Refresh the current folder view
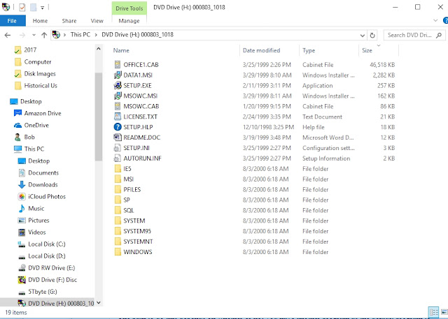448x319 pixels. coord(372,36)
